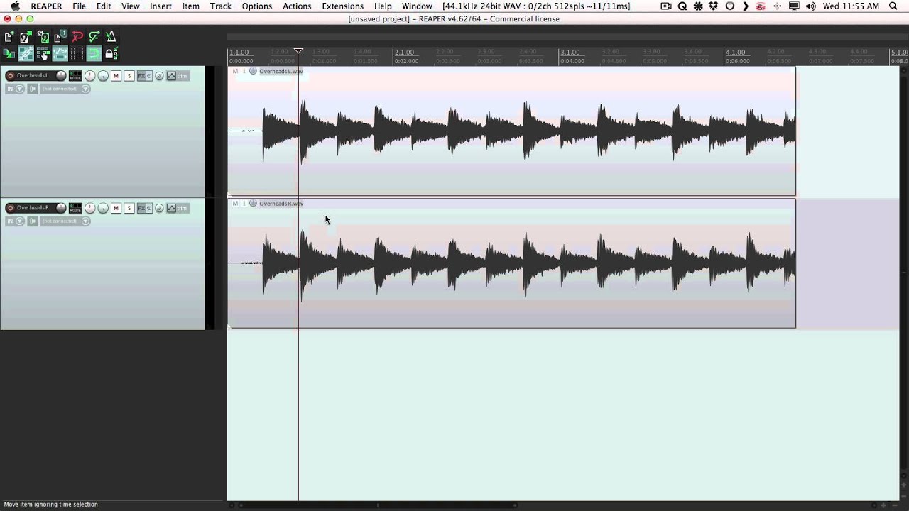Click the width knob on the Overheads L track
The image size is (909, 511).
(x=103, y=76)
